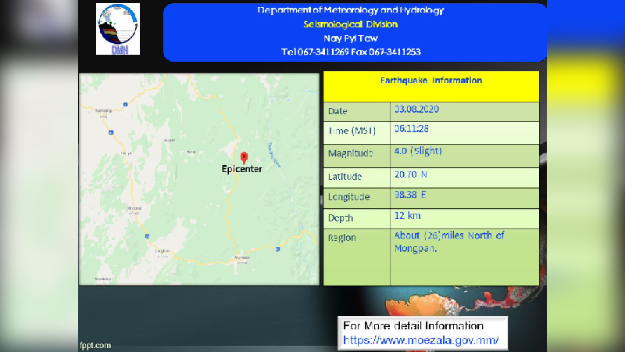Click the longitude value 98.38 E
This screenshot has width=625, height=352.
pyautogui.click(x=410, y=195)
